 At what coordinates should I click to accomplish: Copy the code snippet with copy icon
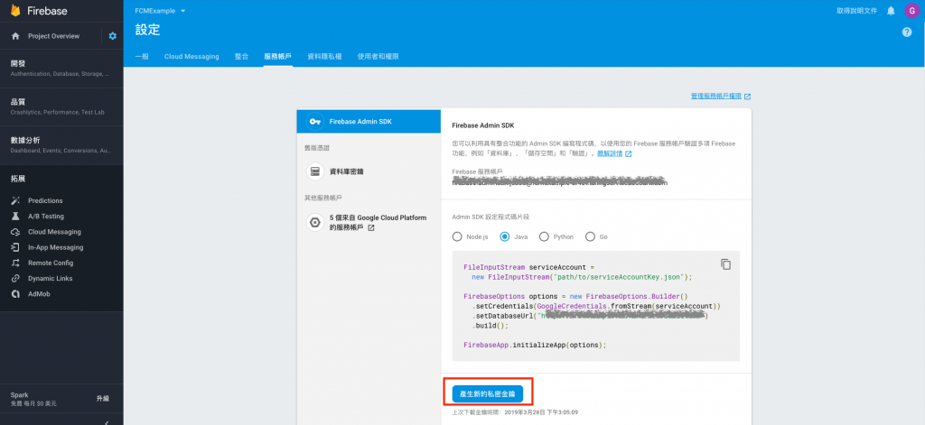[725, 264]
